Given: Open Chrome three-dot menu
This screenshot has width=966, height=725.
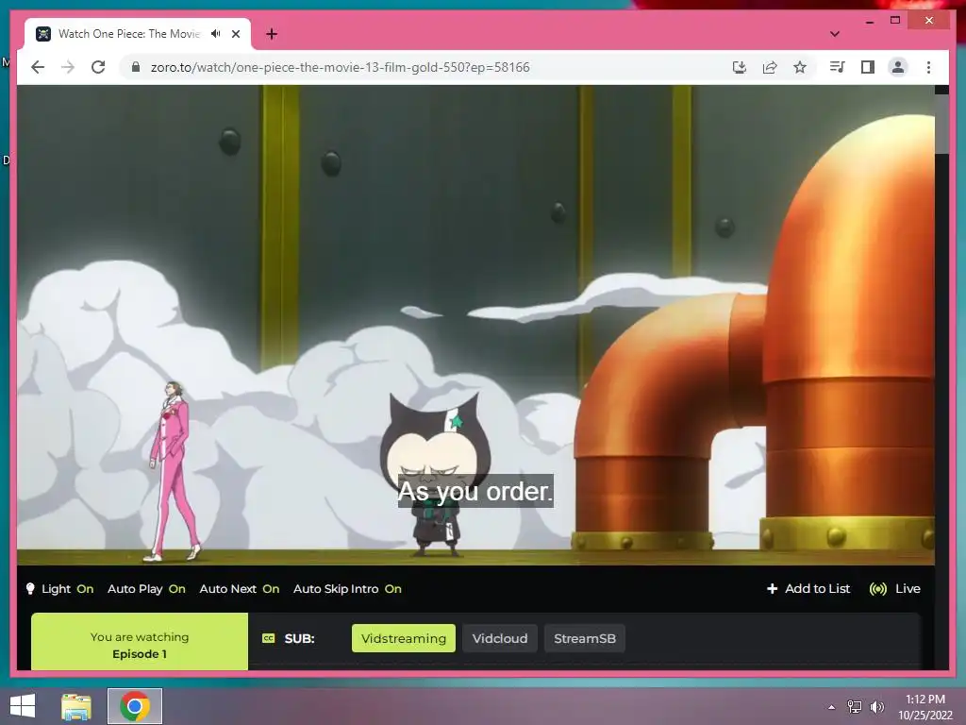Looking at the screenshot, I should [928, 67].
